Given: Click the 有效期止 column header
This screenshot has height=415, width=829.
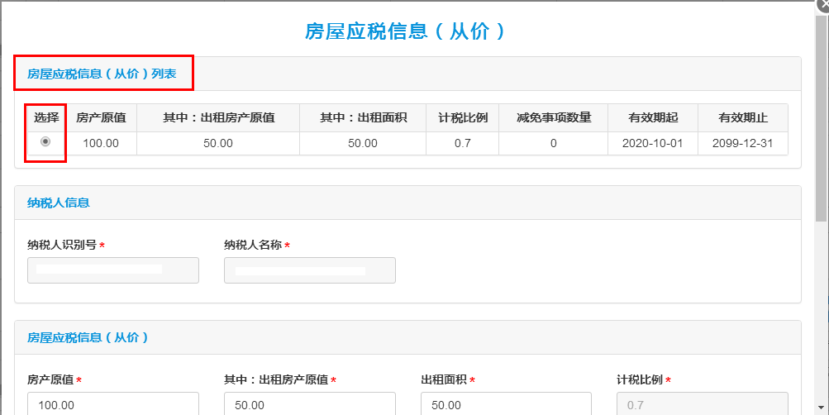Looking at the screenshot, I should [x=743, y=118].
